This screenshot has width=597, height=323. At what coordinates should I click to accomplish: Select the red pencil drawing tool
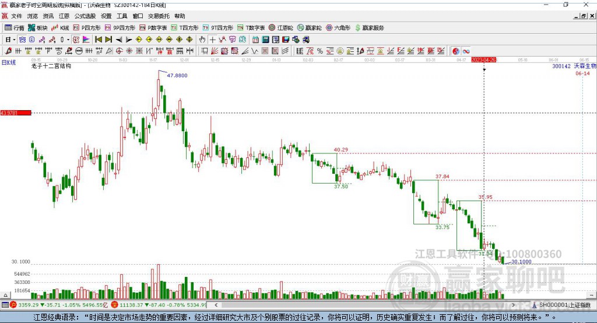8,51
